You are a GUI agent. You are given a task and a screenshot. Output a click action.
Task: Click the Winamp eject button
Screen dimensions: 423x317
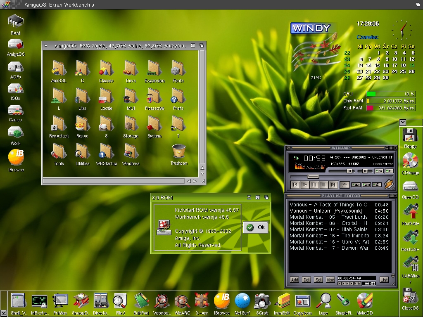pos(345,185)
